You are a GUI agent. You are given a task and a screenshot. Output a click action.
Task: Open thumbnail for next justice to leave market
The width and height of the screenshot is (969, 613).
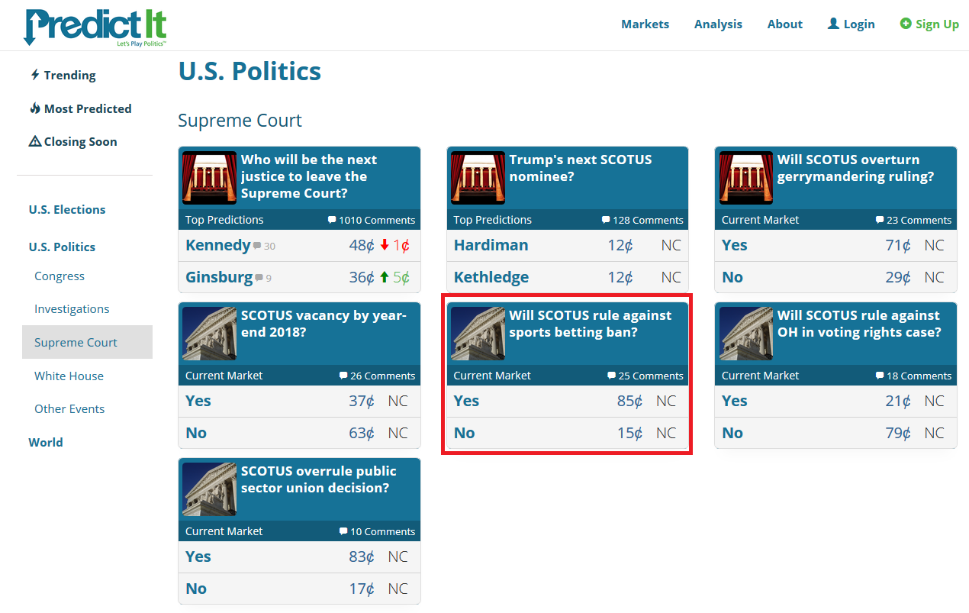209,178
